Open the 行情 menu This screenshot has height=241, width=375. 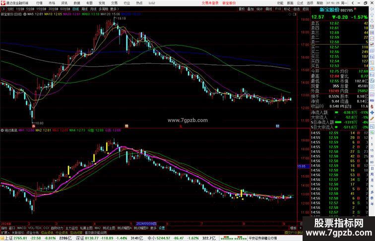(39, 3)
